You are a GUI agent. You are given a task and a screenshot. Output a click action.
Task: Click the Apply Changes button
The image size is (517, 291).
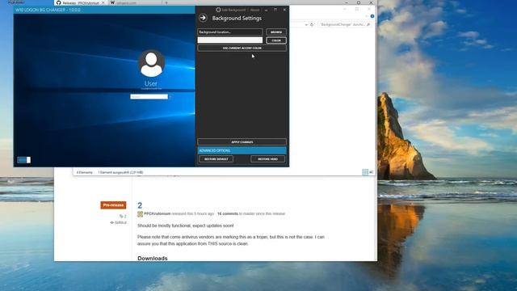242,142
